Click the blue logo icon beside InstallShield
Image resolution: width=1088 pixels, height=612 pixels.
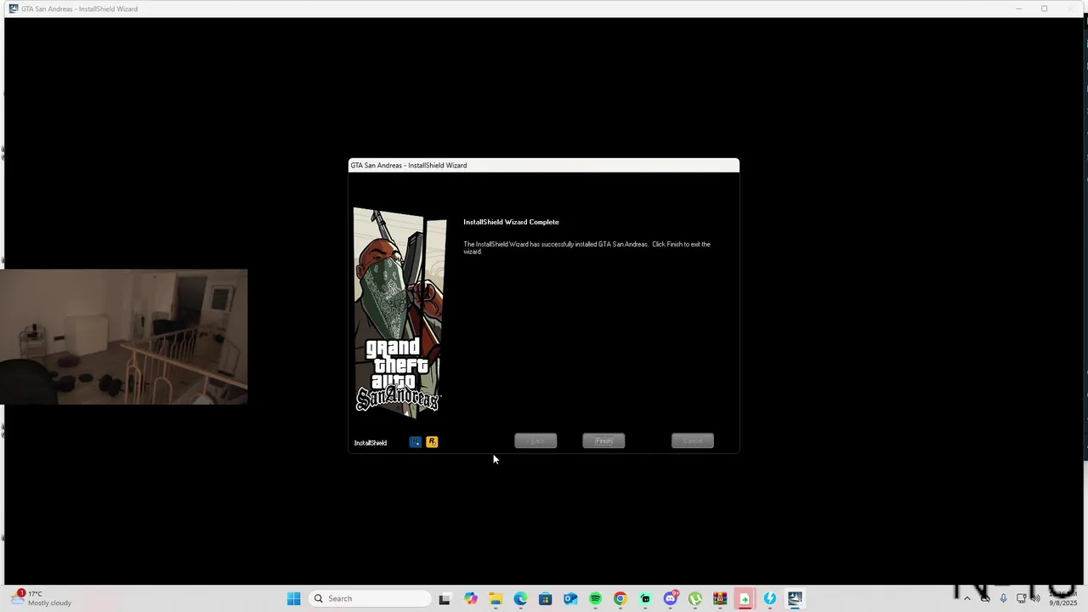[416, 442]
